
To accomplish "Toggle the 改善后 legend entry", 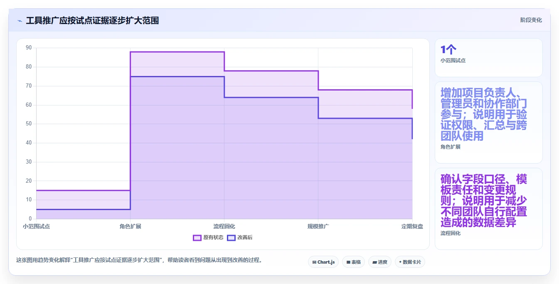I will 240,237.
